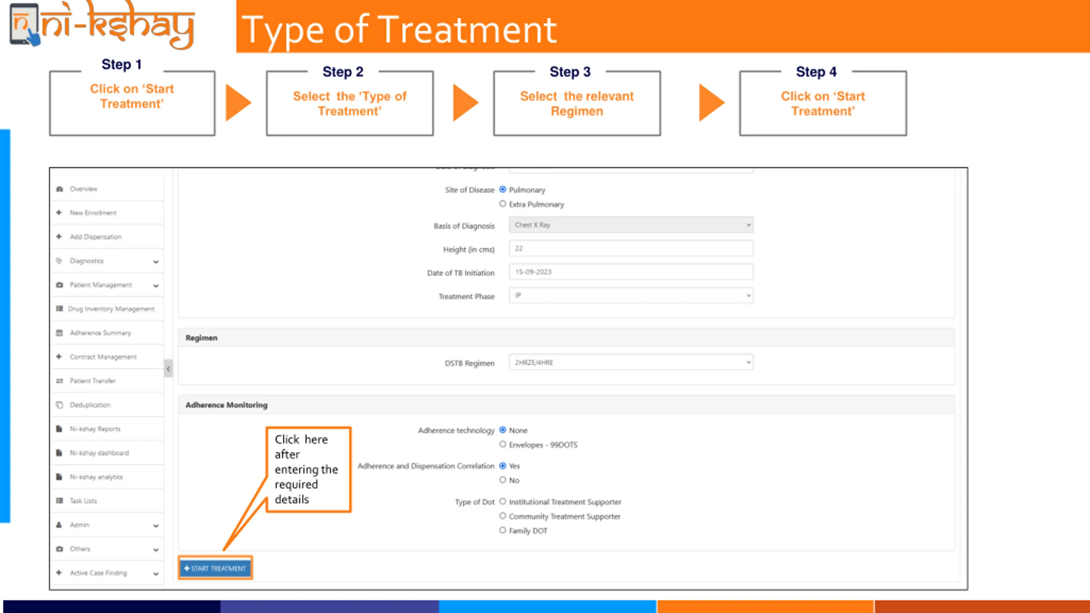Expand the Patient Management menu chevron
1090x613 pixels.
click(x=156, y=286)
